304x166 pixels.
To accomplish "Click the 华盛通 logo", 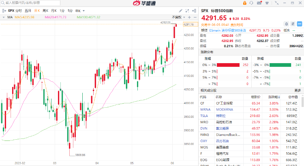I will 144,3.
